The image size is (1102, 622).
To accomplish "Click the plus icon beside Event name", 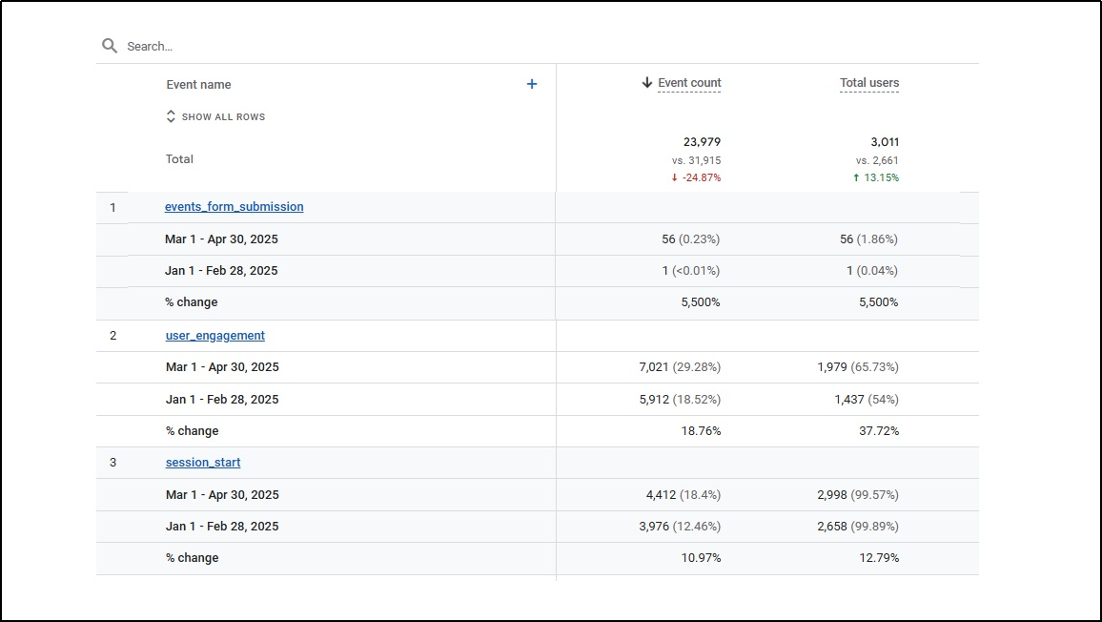I will pyautogui.click(x=532, y=84).
